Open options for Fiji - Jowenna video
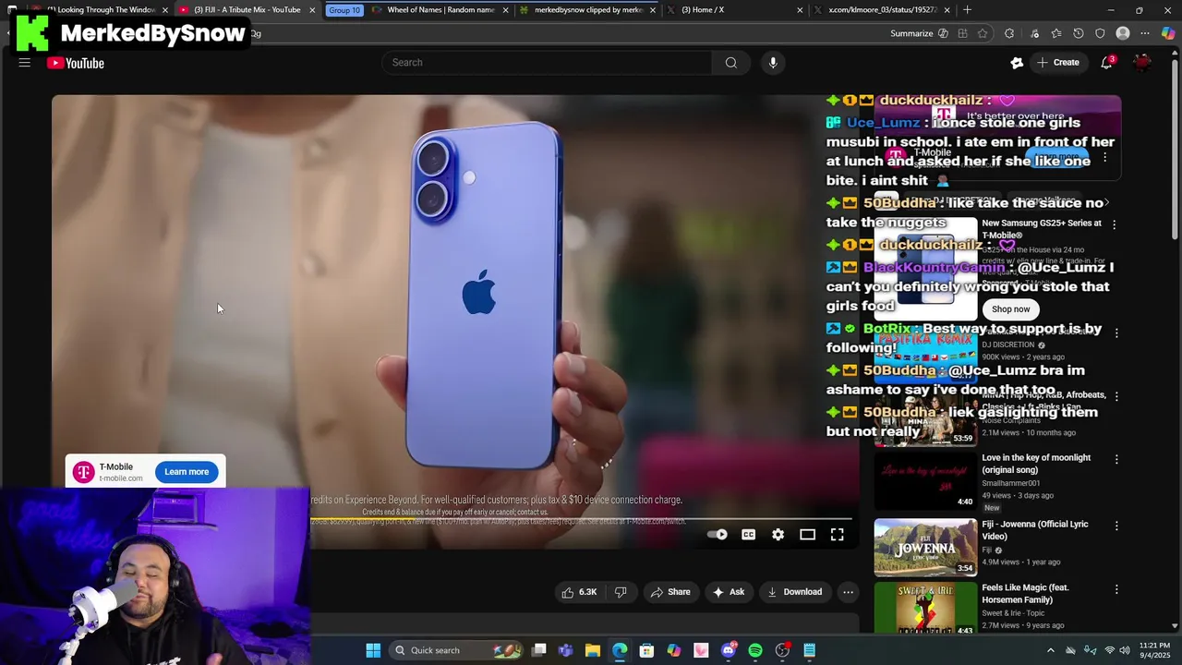The width and height of the screenshot is (1182, 665). tap(1116, 526)
